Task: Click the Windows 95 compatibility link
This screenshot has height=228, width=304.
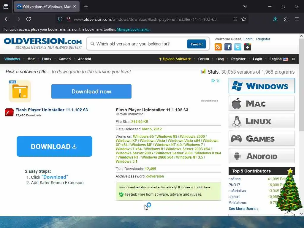Action: tap(143, 137)
